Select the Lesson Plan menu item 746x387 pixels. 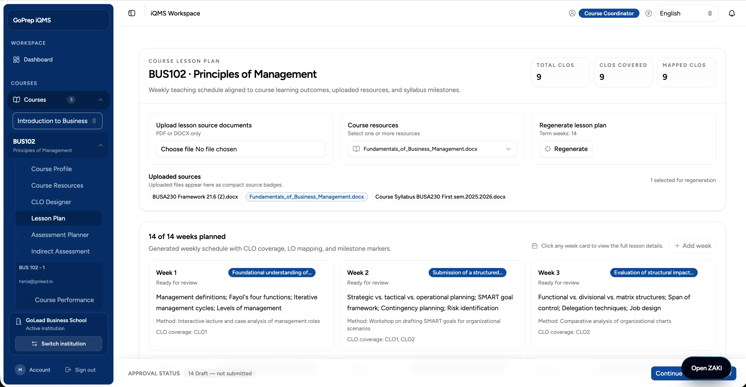pos(59,218)
